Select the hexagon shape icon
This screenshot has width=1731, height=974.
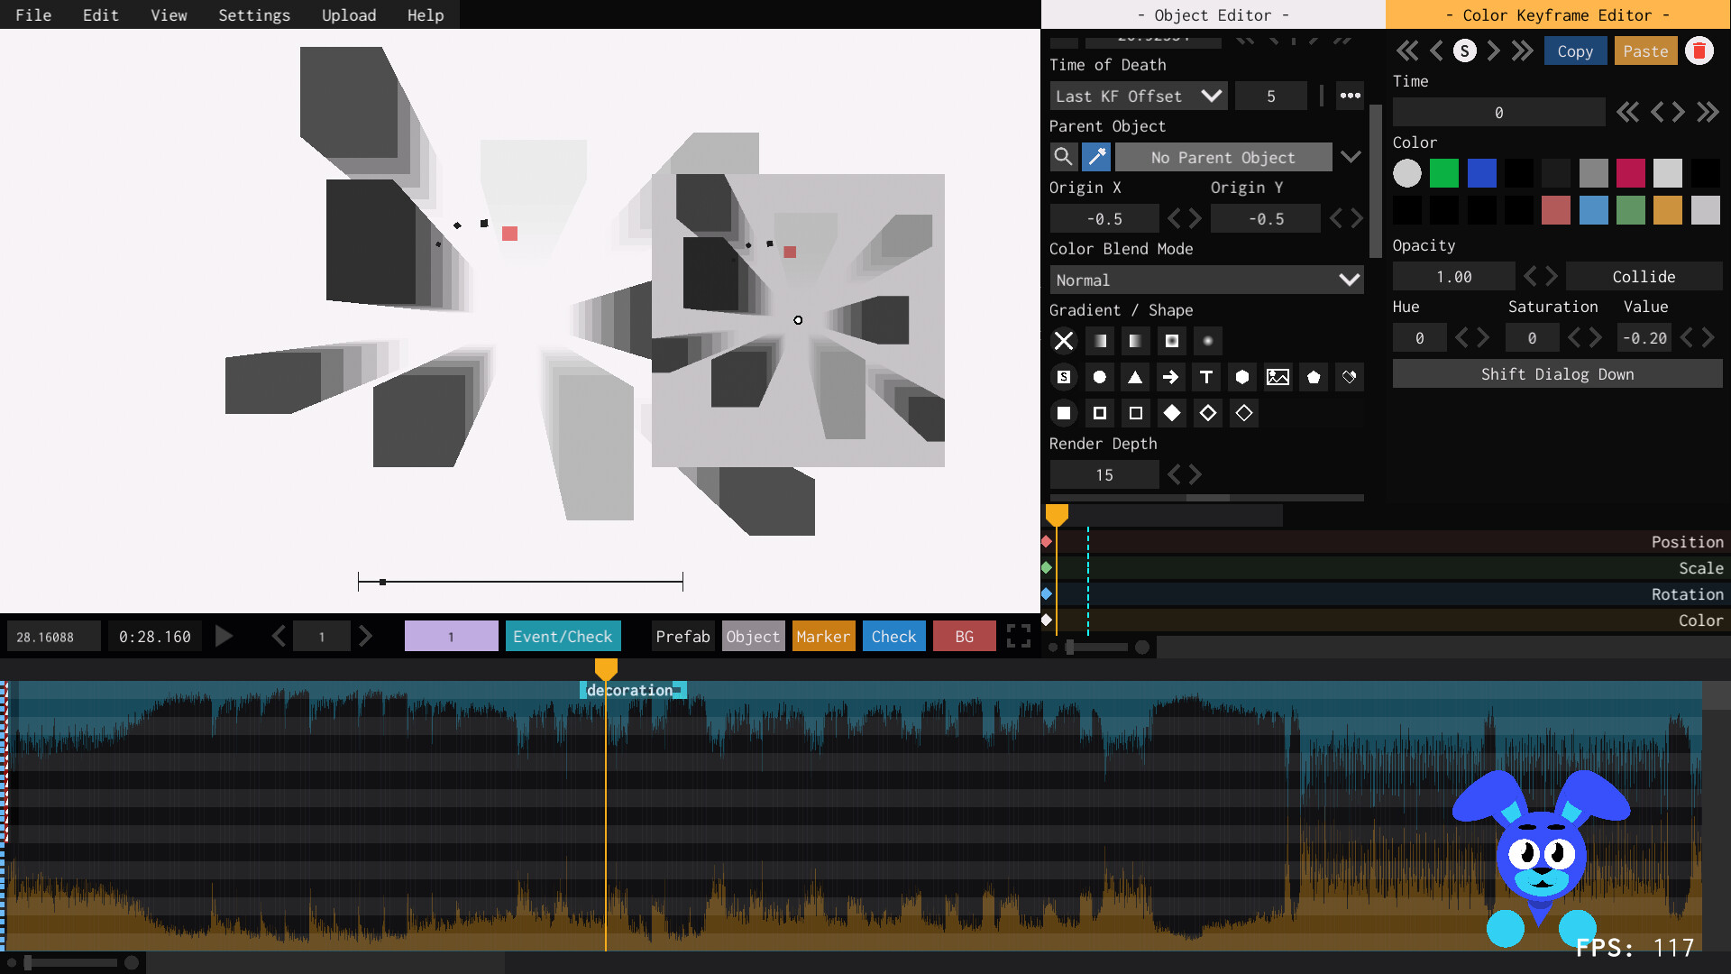point(1242,377)
